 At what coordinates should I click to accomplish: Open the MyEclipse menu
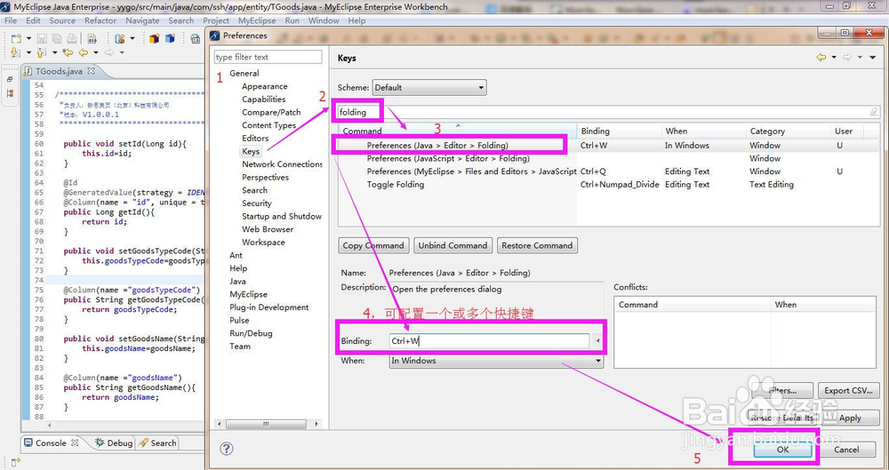[257, 20]
